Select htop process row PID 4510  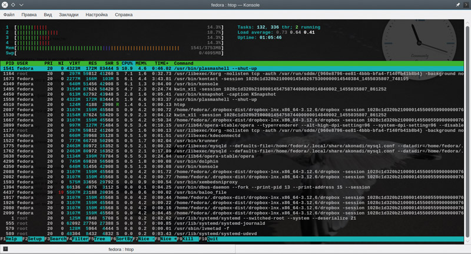pos(232,105)
